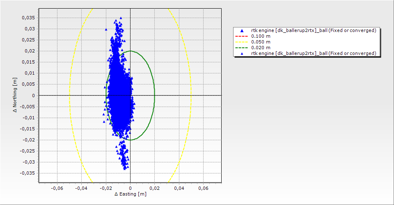Screen dimensions: 394x205
Task: Click the yellow dashed line legend swatch
Action: [x=242, y=42]
